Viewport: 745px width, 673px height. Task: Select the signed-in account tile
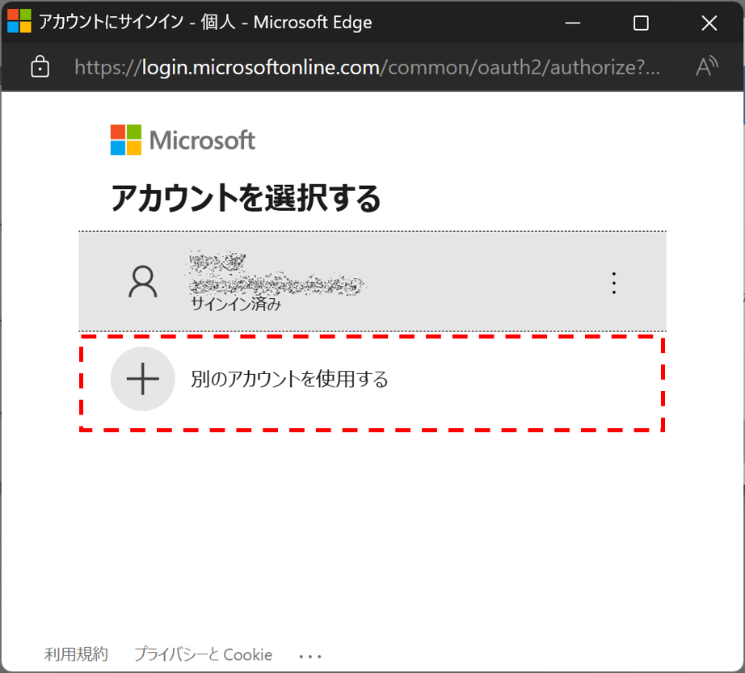pos(372,281)
